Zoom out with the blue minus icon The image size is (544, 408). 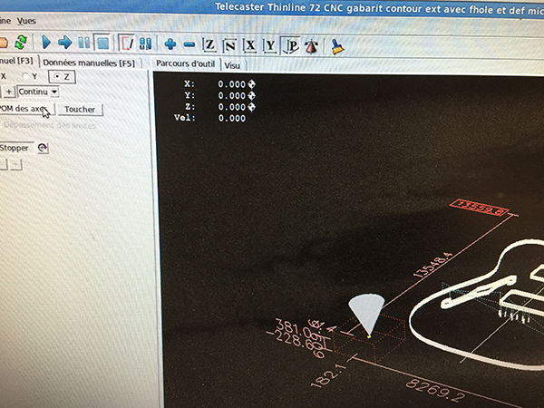[189, 44]
